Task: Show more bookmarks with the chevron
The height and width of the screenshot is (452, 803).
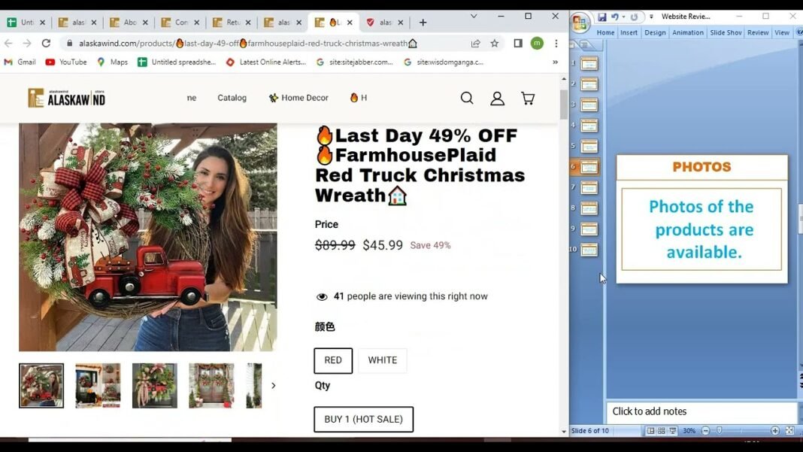Action: [555, 62]
